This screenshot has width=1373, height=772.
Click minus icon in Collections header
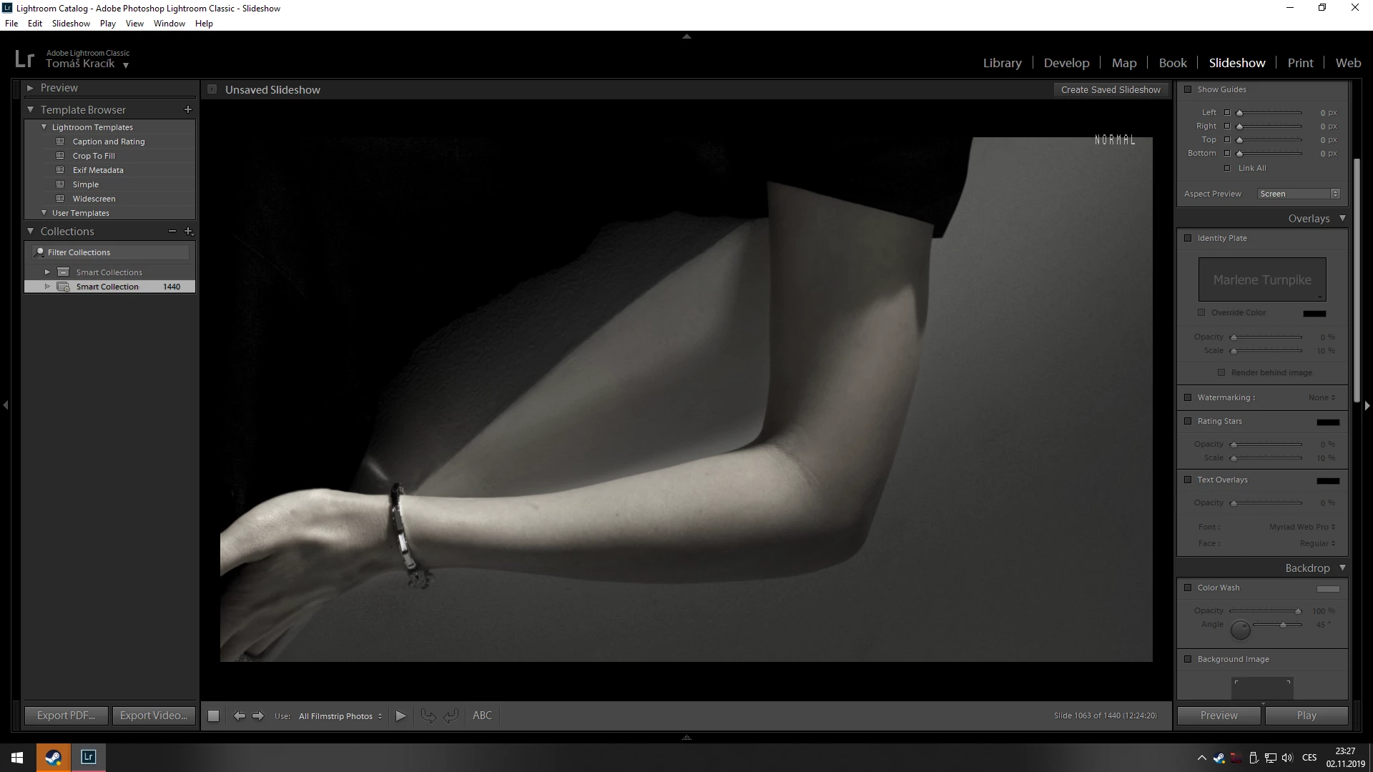click(x=172, y=231)
